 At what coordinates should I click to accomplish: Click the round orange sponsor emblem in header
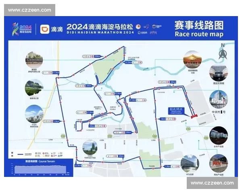click(x=138, y=27)
